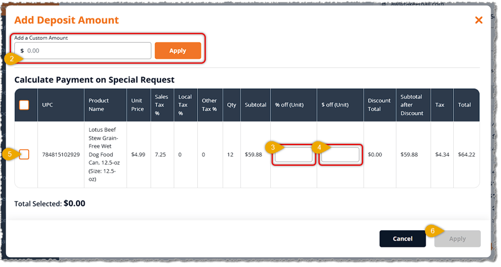Image resolution: width=501 pixels, height=267 pixels.
Task: Click the Subtotal column header
Action: pyautogui.click(x=255, y=105)
